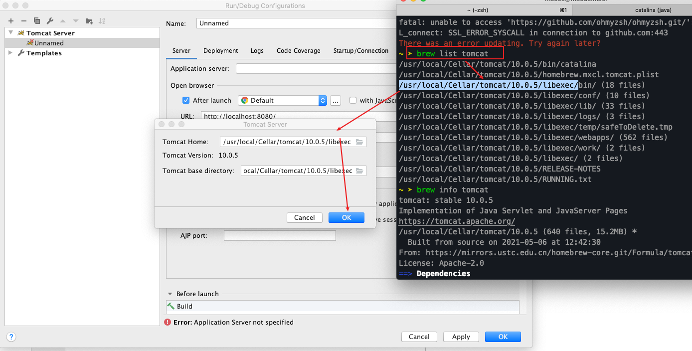Click the browser ellipsis button
The height and width of the screenshot is (351, 692).
click(x=336, y=100)
